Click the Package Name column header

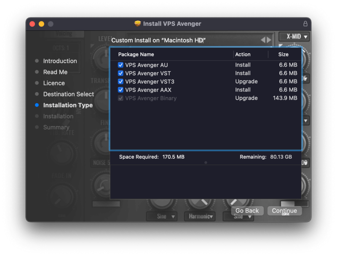[x=136, y=54]
